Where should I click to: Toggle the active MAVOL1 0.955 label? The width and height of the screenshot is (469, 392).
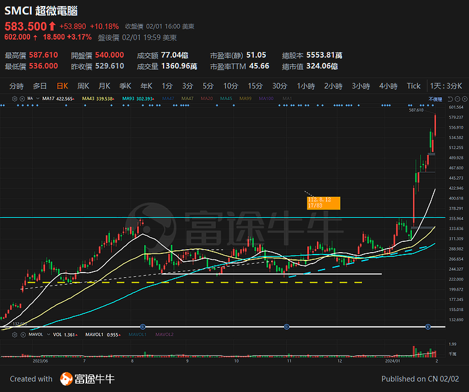coord(103,335)
